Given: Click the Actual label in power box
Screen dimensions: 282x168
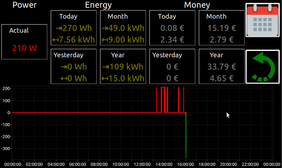Looking at the screenshot, I should pos(19,31).
